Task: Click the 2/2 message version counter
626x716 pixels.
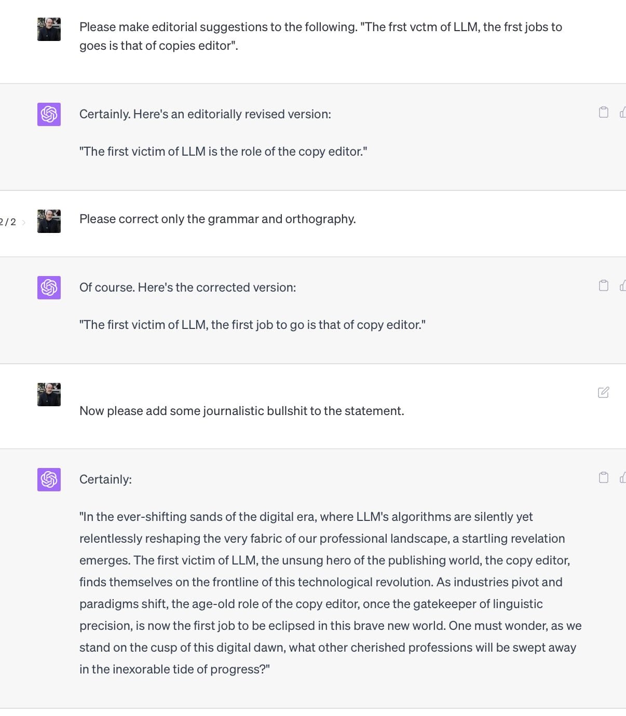Action: tap(8, 222)
